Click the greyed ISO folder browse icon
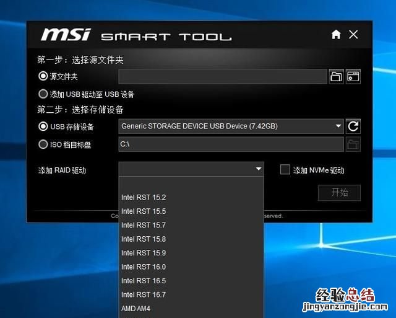This screenshot has height=318, width=396. 353,144
